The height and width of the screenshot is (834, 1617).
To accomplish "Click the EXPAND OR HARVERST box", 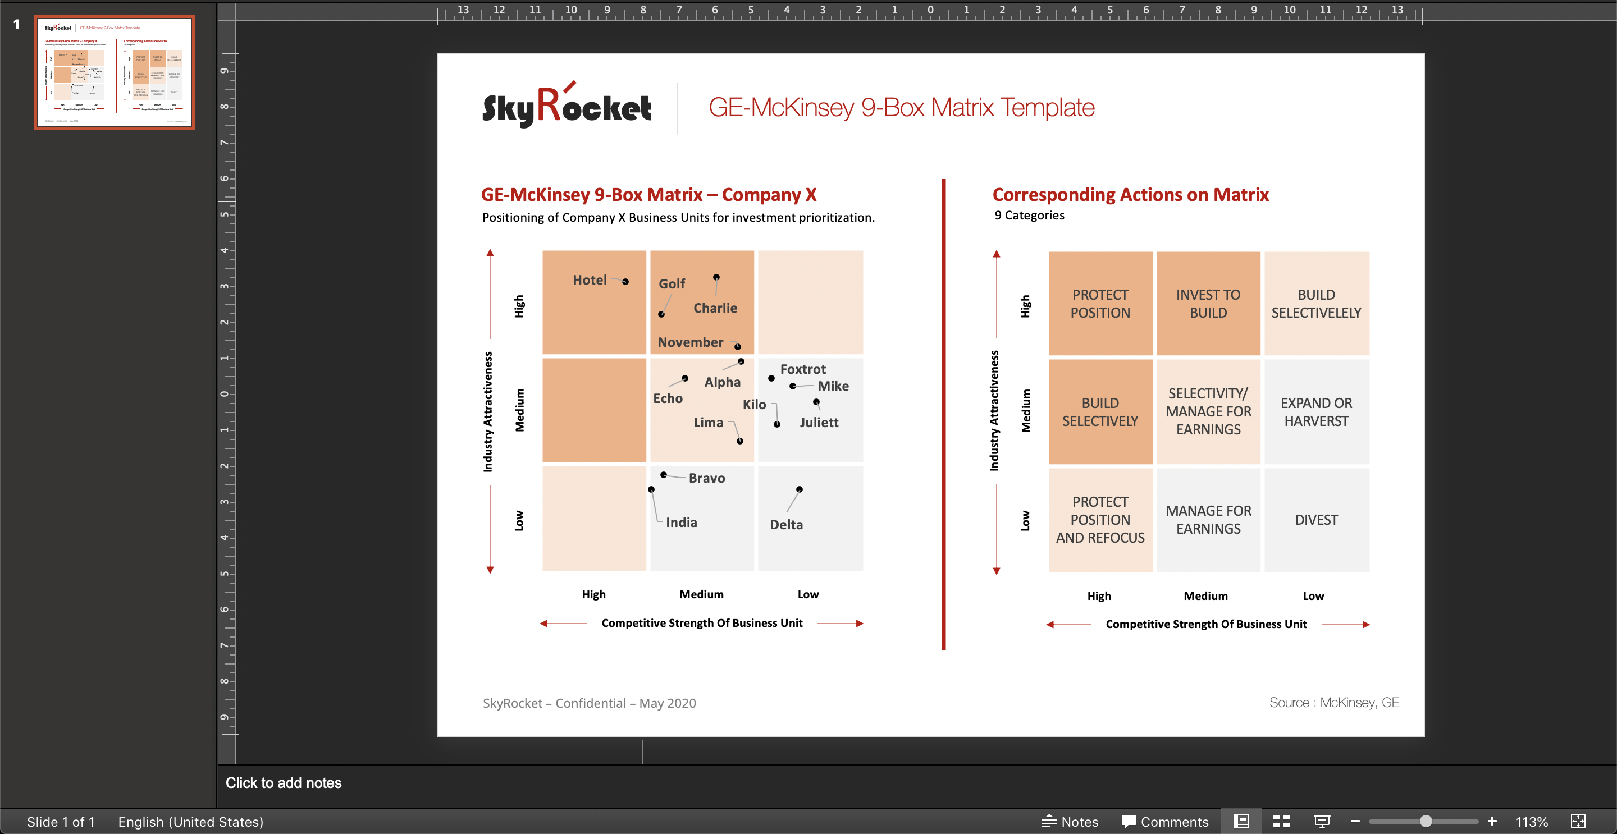I will click(1316, 411).
